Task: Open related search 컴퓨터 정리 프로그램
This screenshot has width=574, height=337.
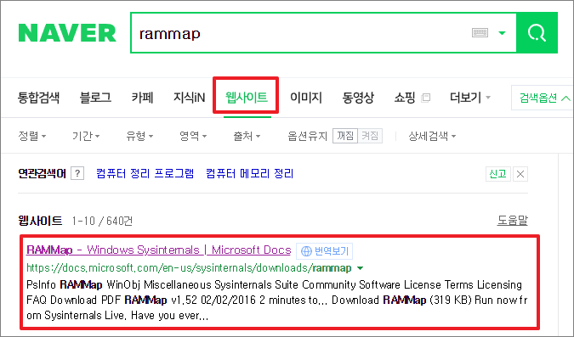Action: 145,173
